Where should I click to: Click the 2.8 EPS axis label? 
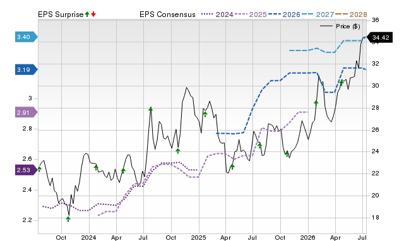pyautogui.click(x=27, y=129)
